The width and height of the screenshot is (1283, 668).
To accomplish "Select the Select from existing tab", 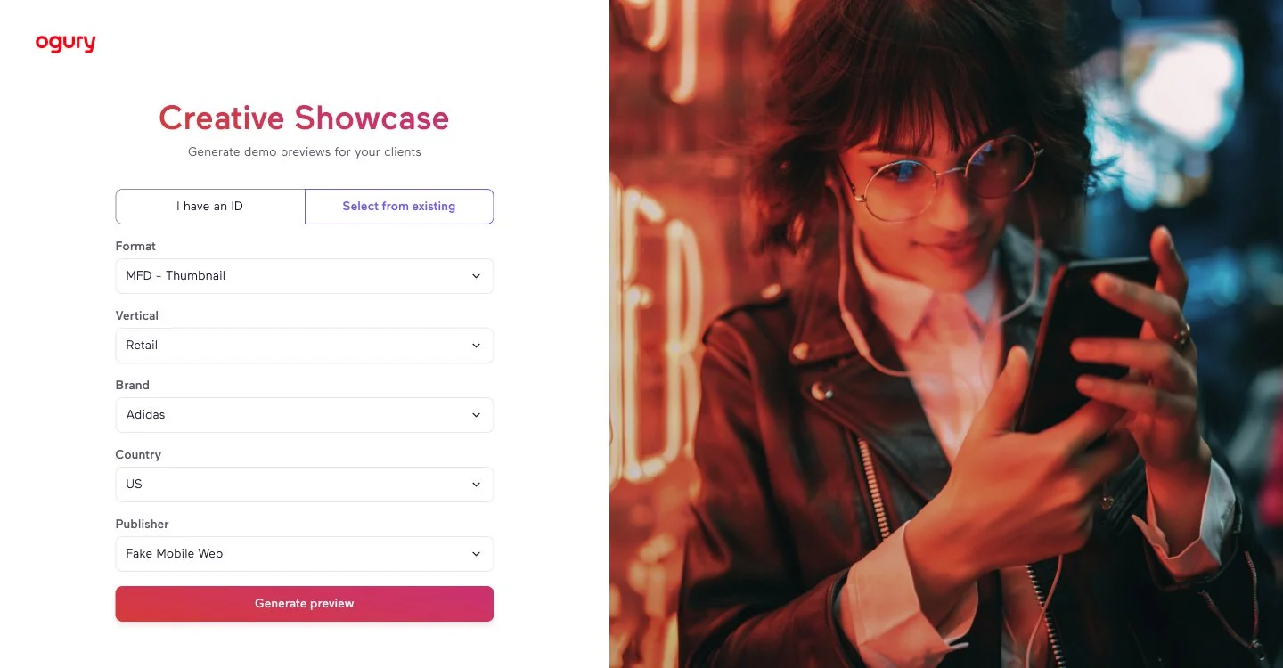I will tap(399, 206).
